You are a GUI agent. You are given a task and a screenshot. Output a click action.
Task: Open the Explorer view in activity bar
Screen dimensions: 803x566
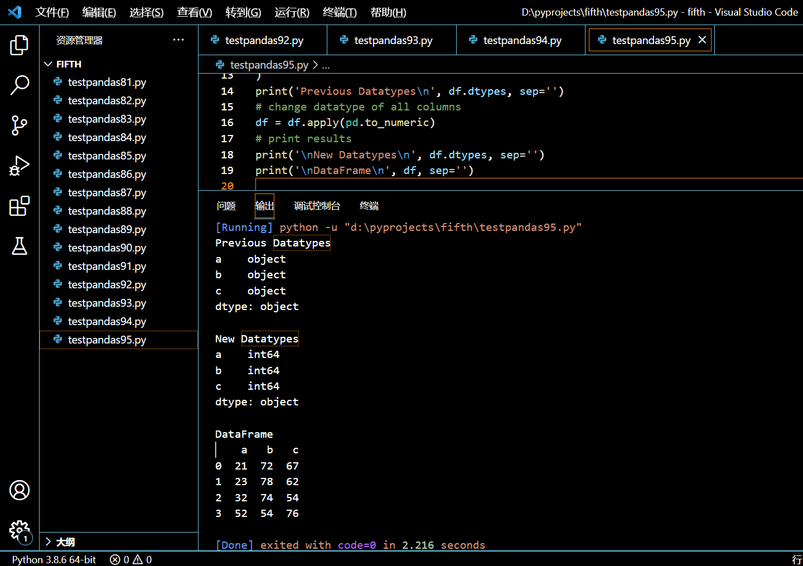point(20,45)
